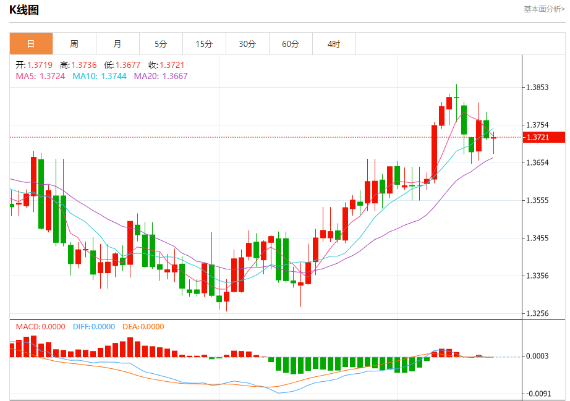
Task: Click the high price 高:1.3736
Action: click(78, 65)
